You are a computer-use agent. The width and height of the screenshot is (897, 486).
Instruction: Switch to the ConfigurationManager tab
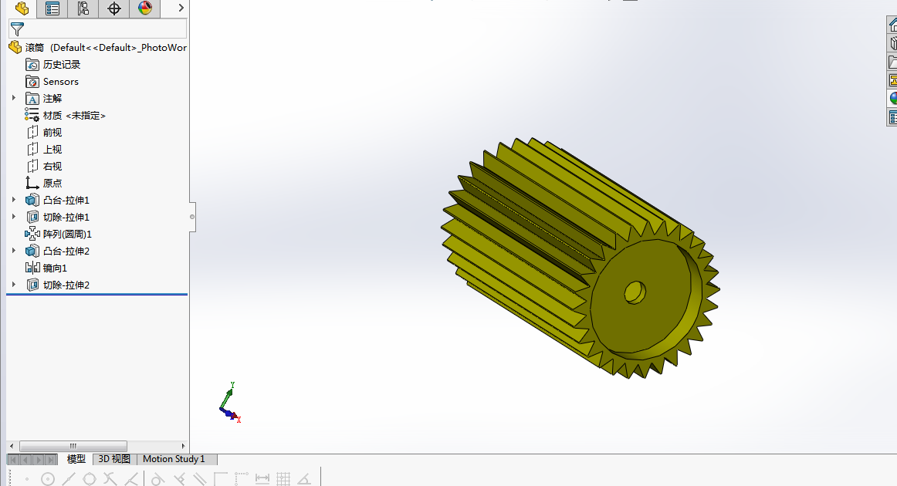tap(83, 8)
